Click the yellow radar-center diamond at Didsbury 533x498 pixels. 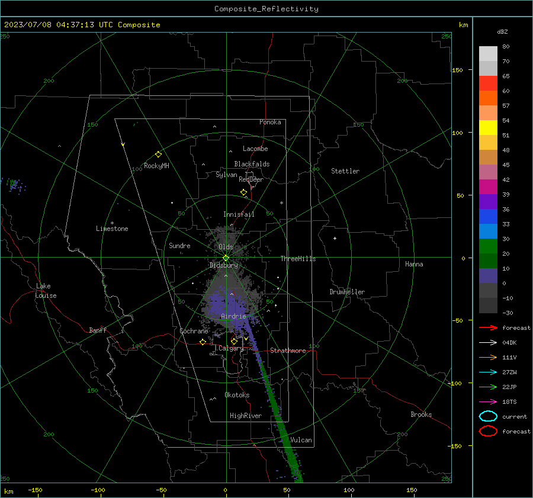tap(226, 258)
